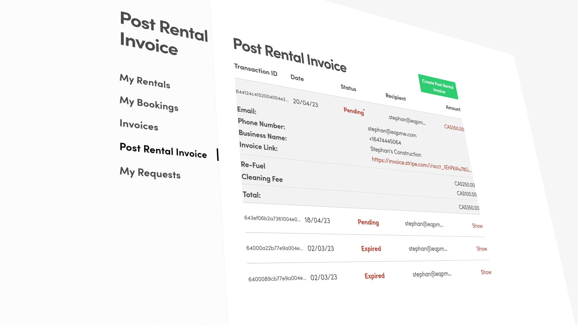Click the CA$350.00 amount in red
The width and height of the screenshot is (578, 325).
[454, 128]
